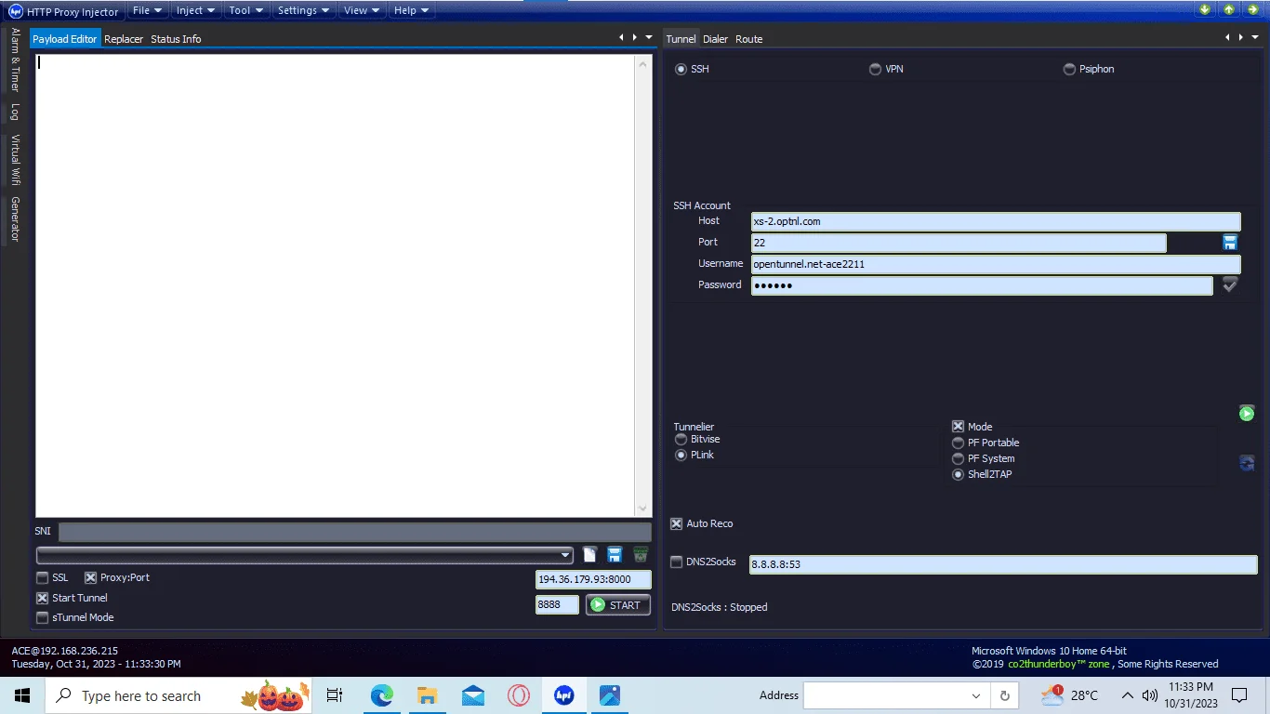This screenshot has width=1270, height=714.
Task: Click the refresh button beside the Address bar
Action: click(x=1005, y=695)
